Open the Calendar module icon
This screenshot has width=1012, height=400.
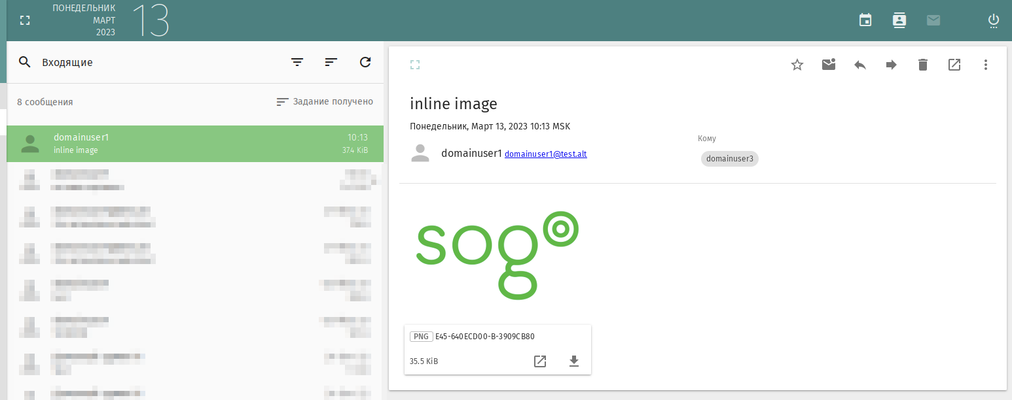tap(865, 20)
